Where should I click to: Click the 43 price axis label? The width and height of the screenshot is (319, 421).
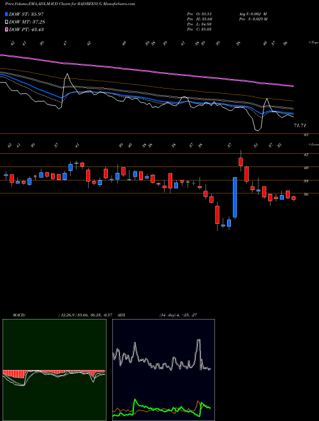pos(306,135)
